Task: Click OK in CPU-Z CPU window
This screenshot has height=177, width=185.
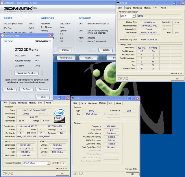Action: pos(62,174)
